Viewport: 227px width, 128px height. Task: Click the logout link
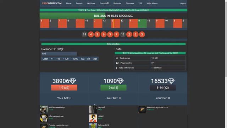tap(183, 4)
